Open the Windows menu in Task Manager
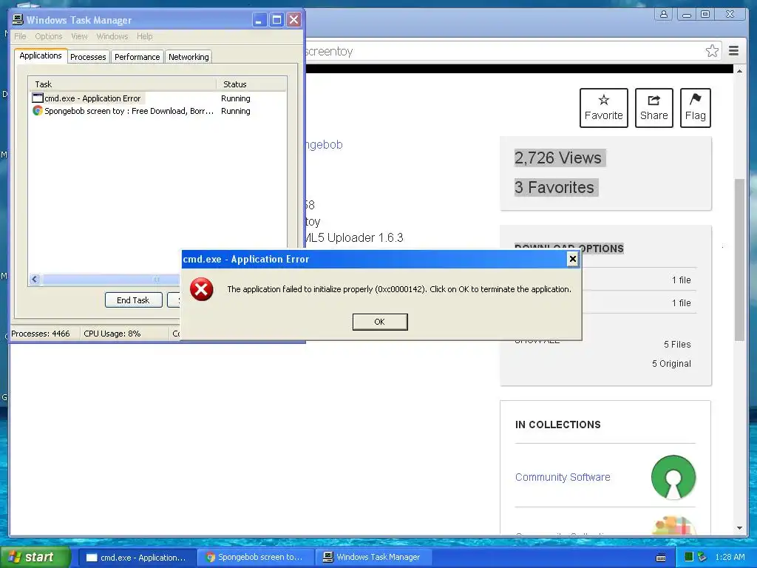 point(112,36)
